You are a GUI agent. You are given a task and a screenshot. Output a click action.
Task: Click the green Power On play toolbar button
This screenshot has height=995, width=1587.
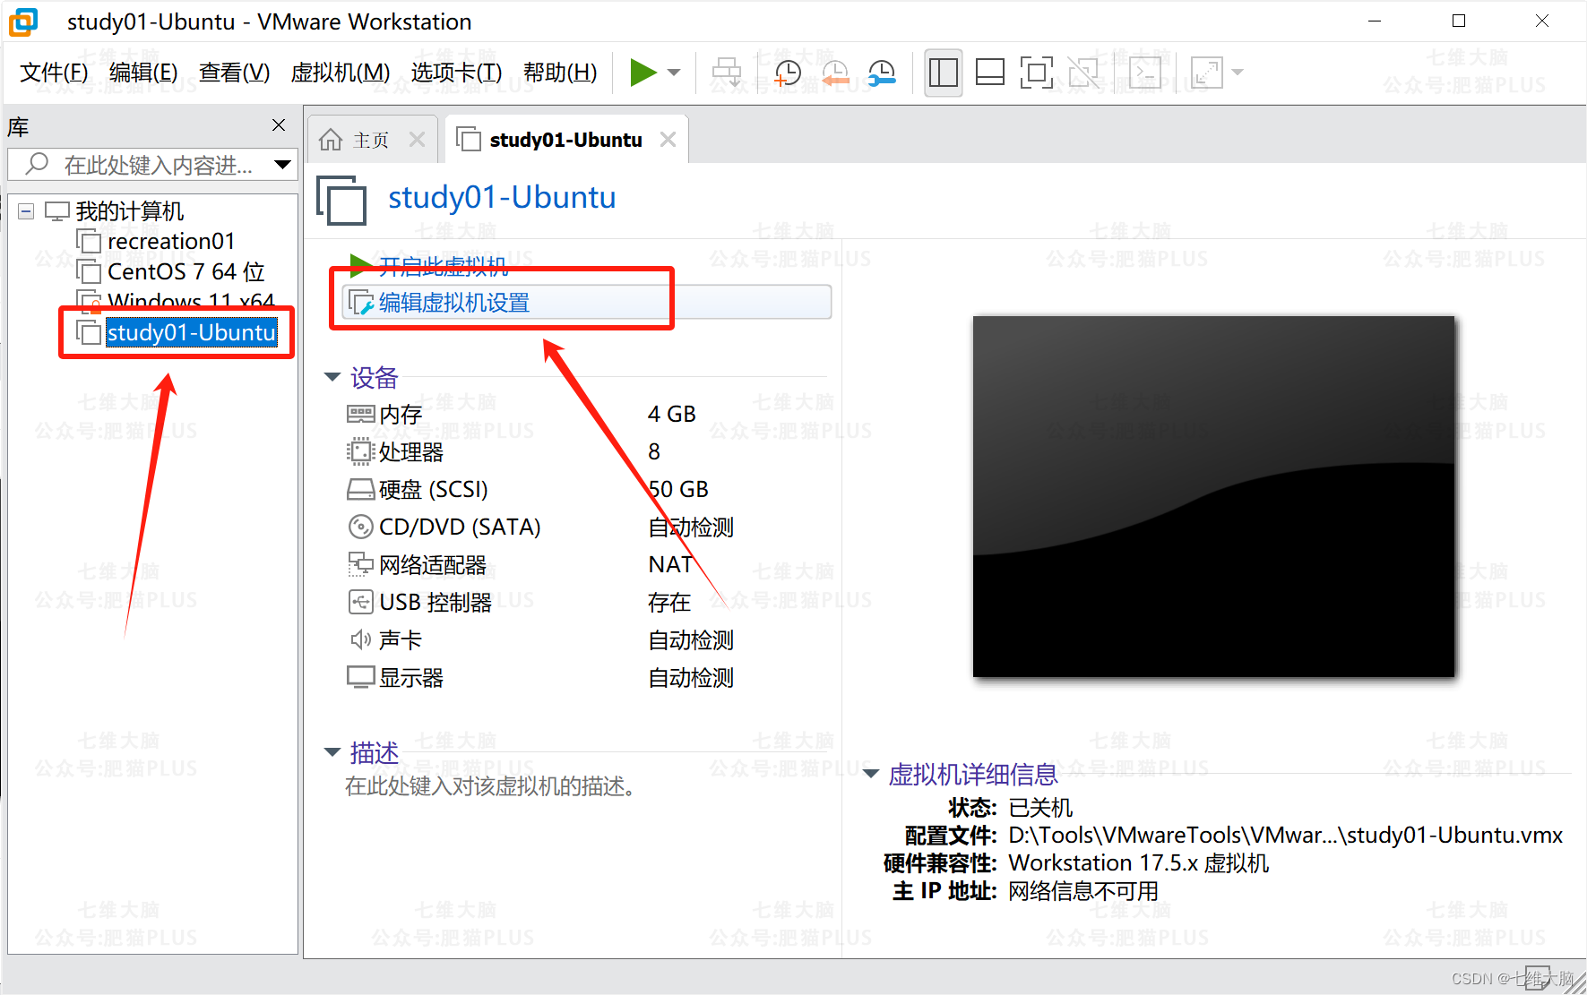(x=643, y=73)
